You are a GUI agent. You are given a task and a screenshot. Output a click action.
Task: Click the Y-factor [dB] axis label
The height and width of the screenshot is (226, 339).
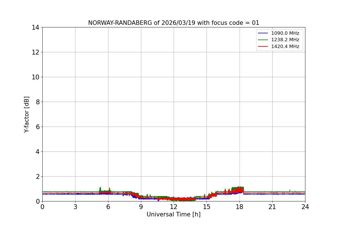tap(27, 114)
